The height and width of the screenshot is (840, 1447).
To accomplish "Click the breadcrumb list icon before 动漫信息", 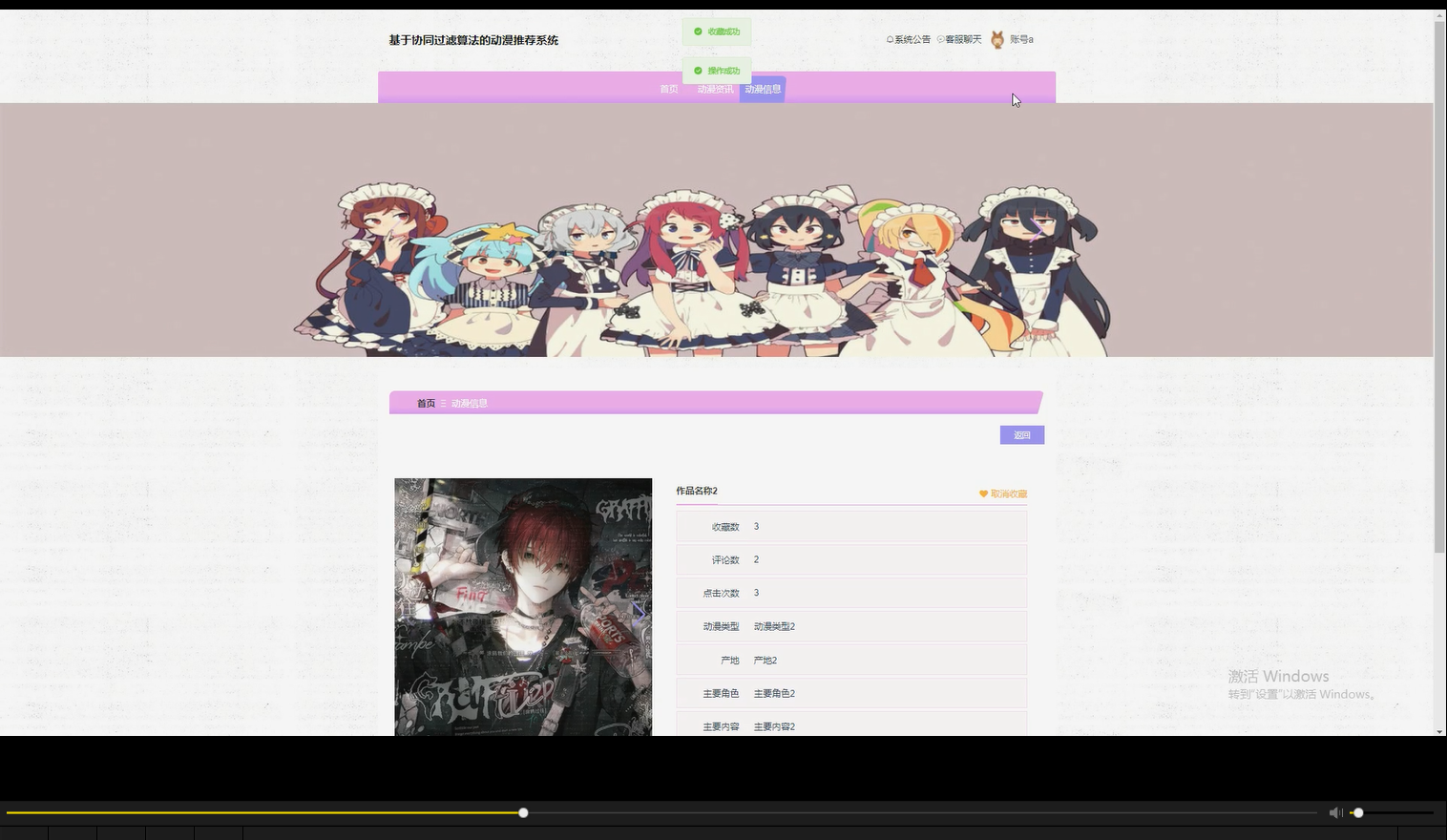I will click(442, 403).
